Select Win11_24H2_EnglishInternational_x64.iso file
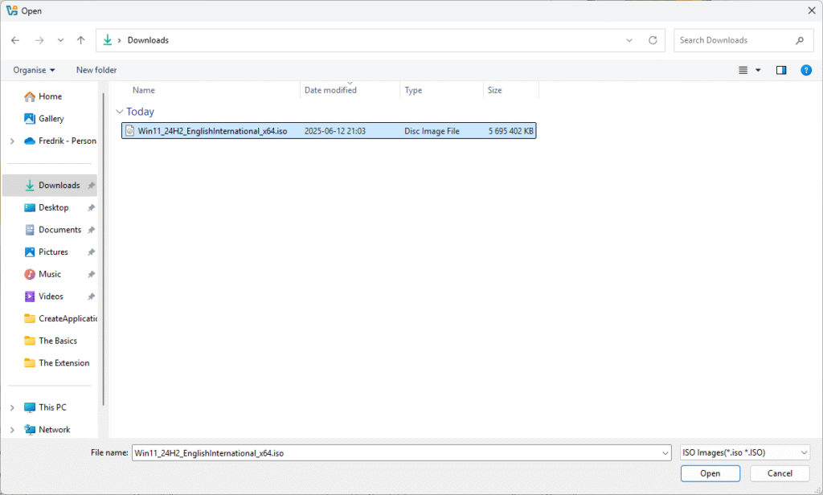Screen dimensions: 823x495 click(x=329, y=131)
